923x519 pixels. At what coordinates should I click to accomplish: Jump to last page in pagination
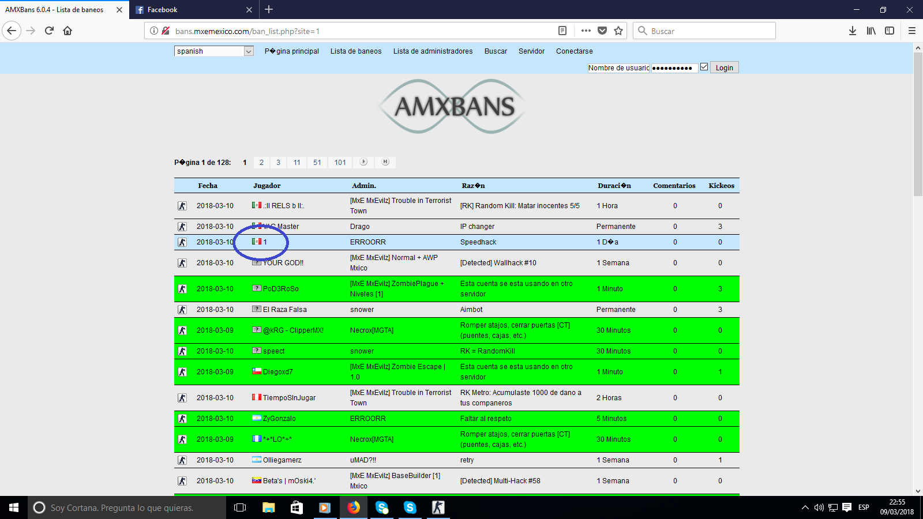coord(385,162)
